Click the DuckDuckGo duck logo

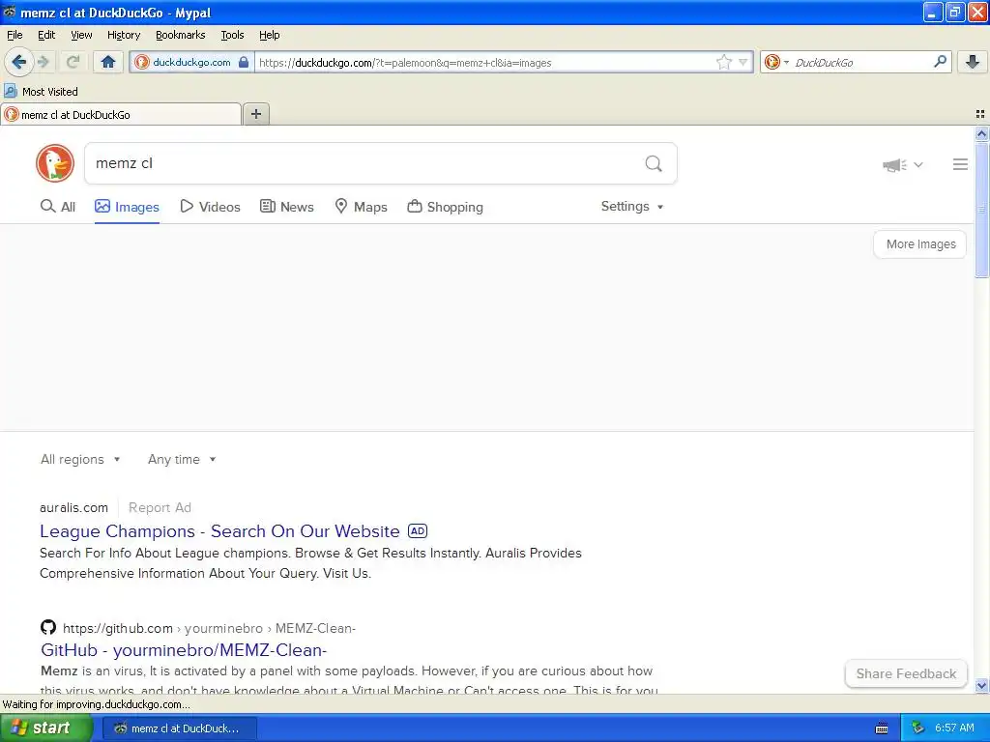(x=55, y=163)
